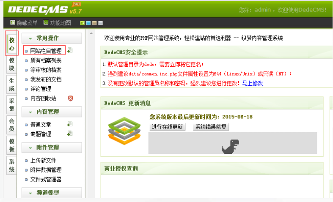
Task: Open 文件式管理器
Action: 46,179
